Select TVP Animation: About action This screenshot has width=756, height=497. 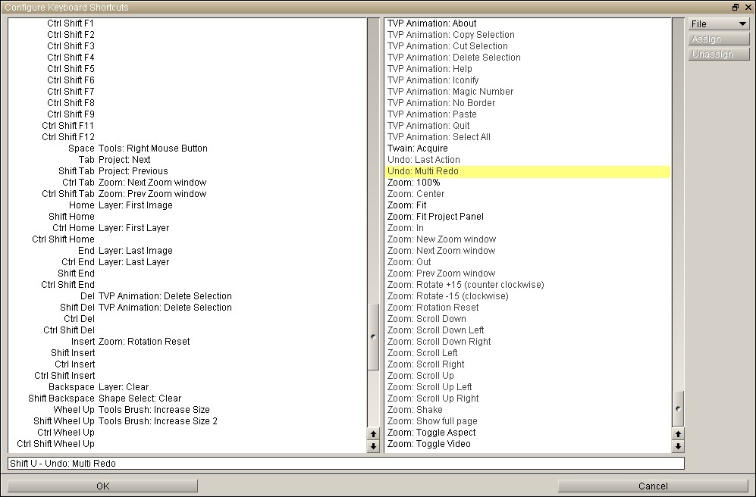pyautogui.click(x=528, y=23)
